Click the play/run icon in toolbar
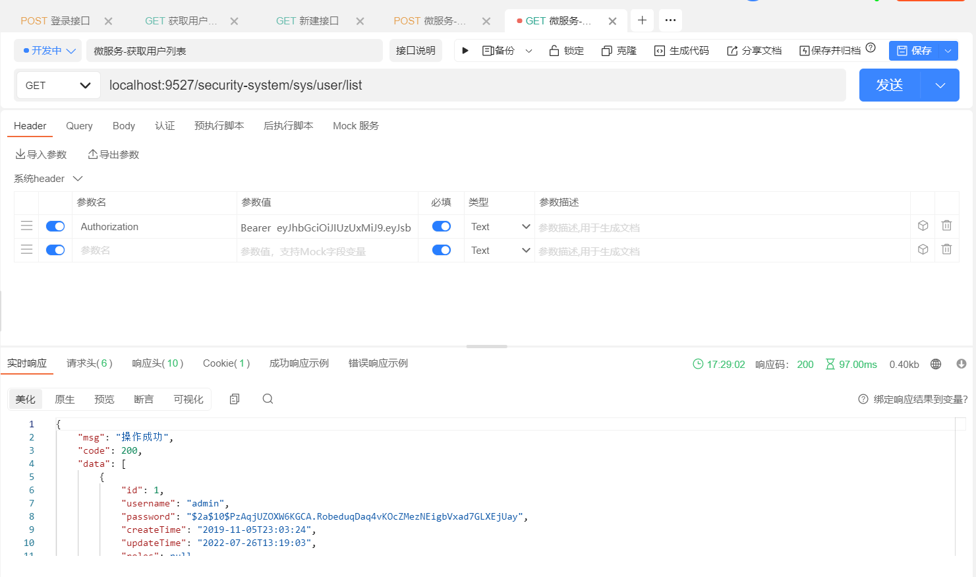Screen dimensions: 976x577 [x=465, y=51]
